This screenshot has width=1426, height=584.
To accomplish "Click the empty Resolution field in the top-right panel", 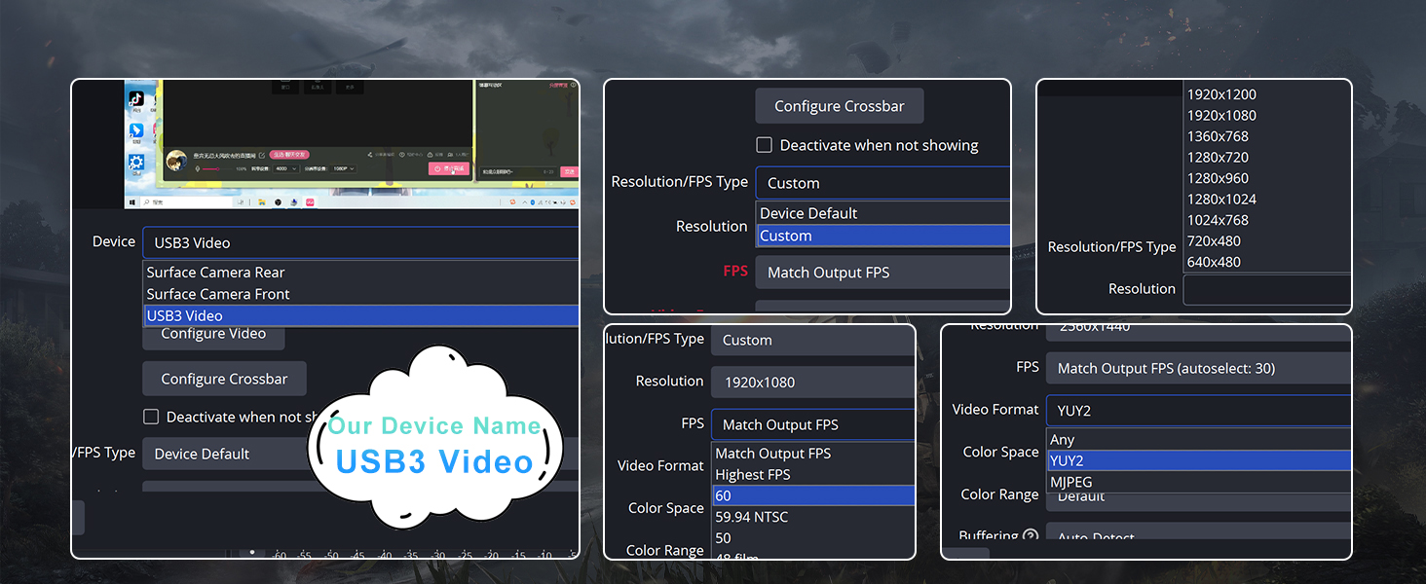I will (1266, 290).
